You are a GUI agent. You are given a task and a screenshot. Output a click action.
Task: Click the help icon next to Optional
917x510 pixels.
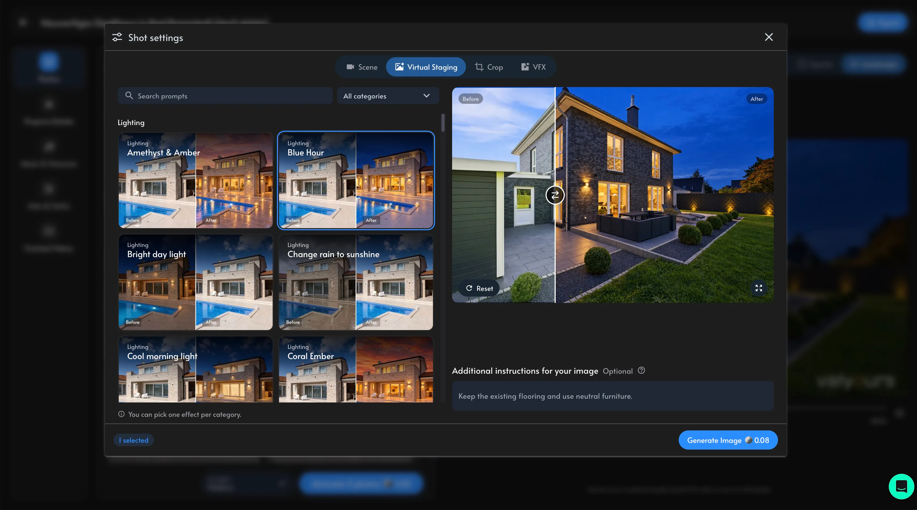pos(641,371)
